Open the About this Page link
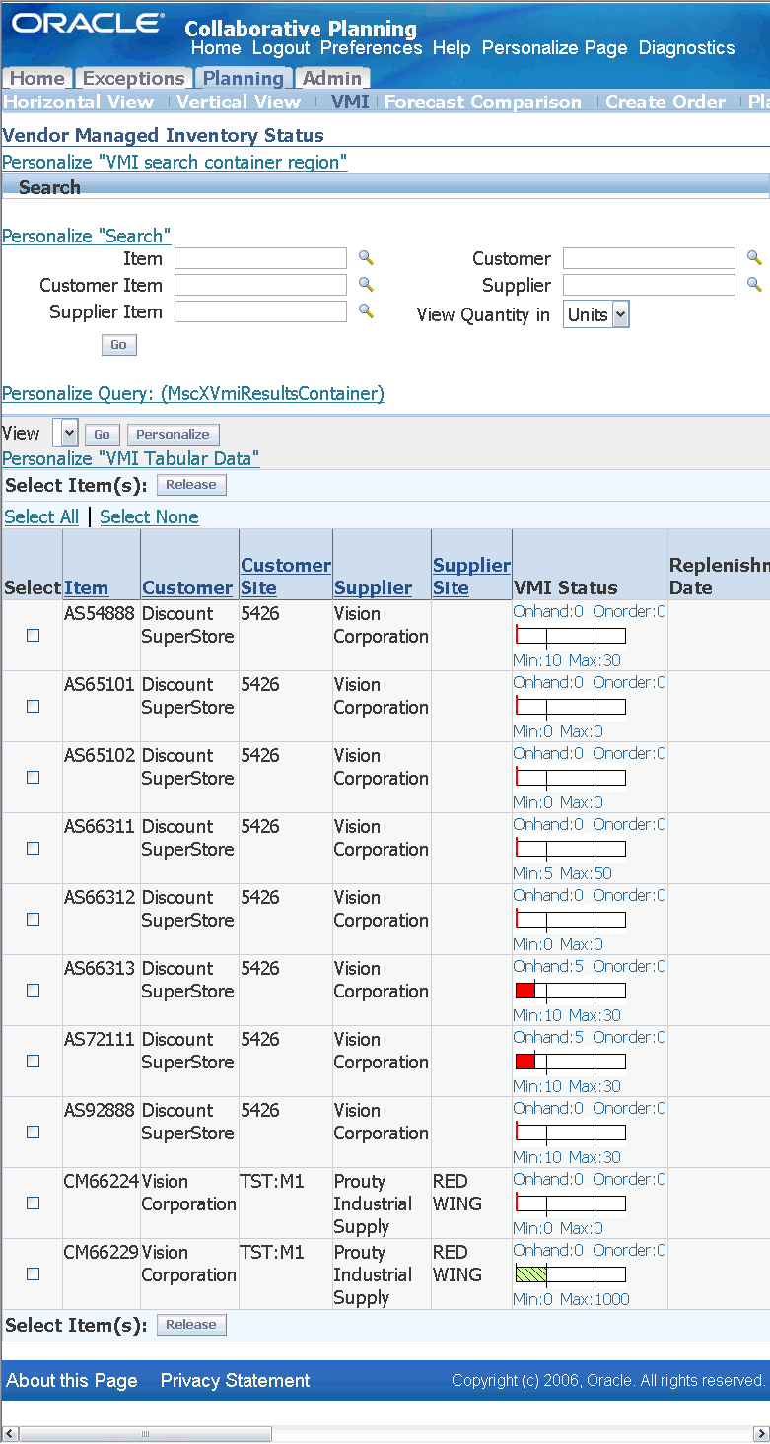The width and height of the screenshot is (770, 1444). point(72,1380)
